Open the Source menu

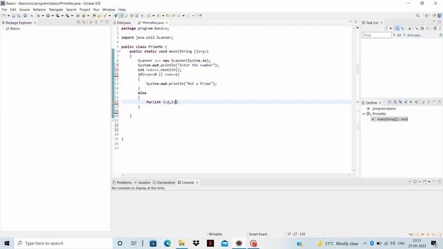click(x=24, y=10)
